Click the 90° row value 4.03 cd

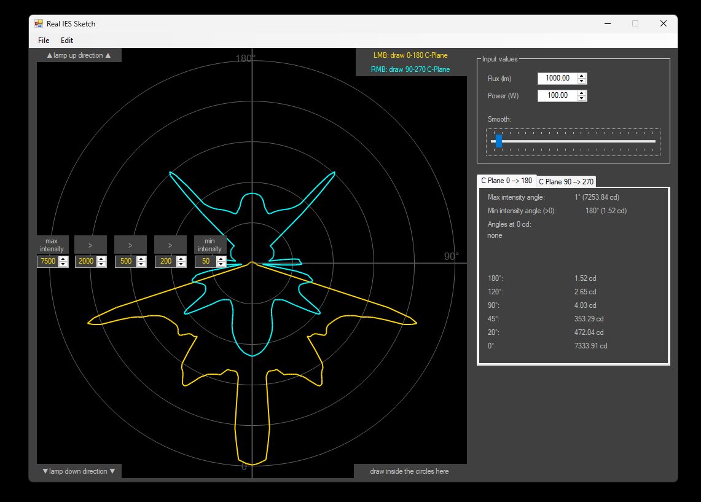tap(585, 305)
